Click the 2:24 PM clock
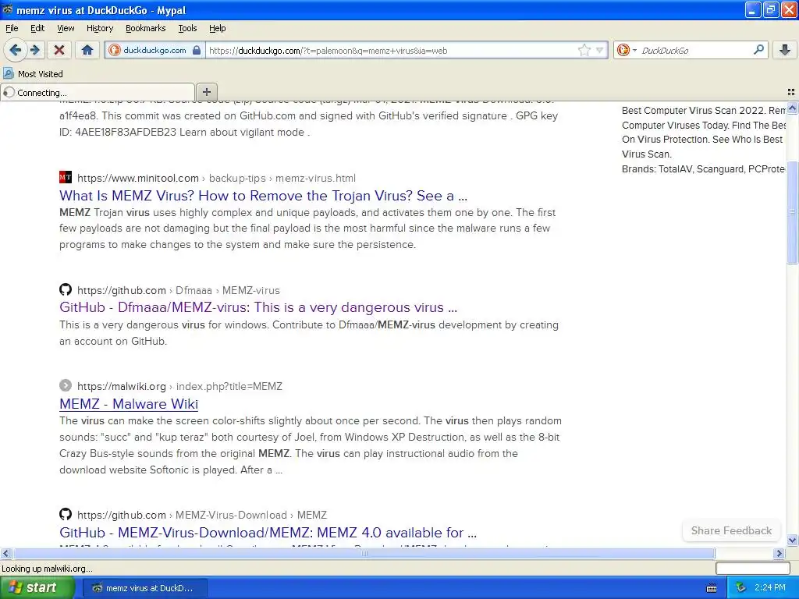The width and height of the screenshot is (799, 599). 770,588
